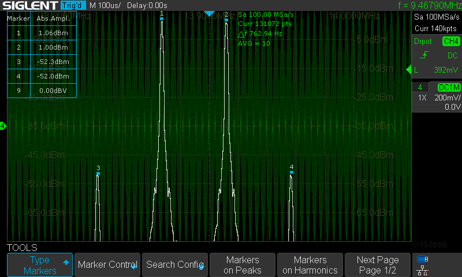462x277 pixels.
Task: Click the channel 4 number box
Action: pos(420,87)
